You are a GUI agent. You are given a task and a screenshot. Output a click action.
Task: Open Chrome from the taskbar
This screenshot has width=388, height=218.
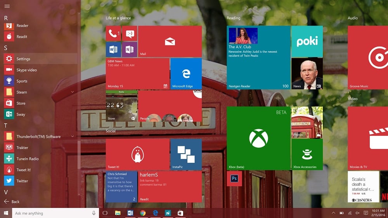point(143,213)
